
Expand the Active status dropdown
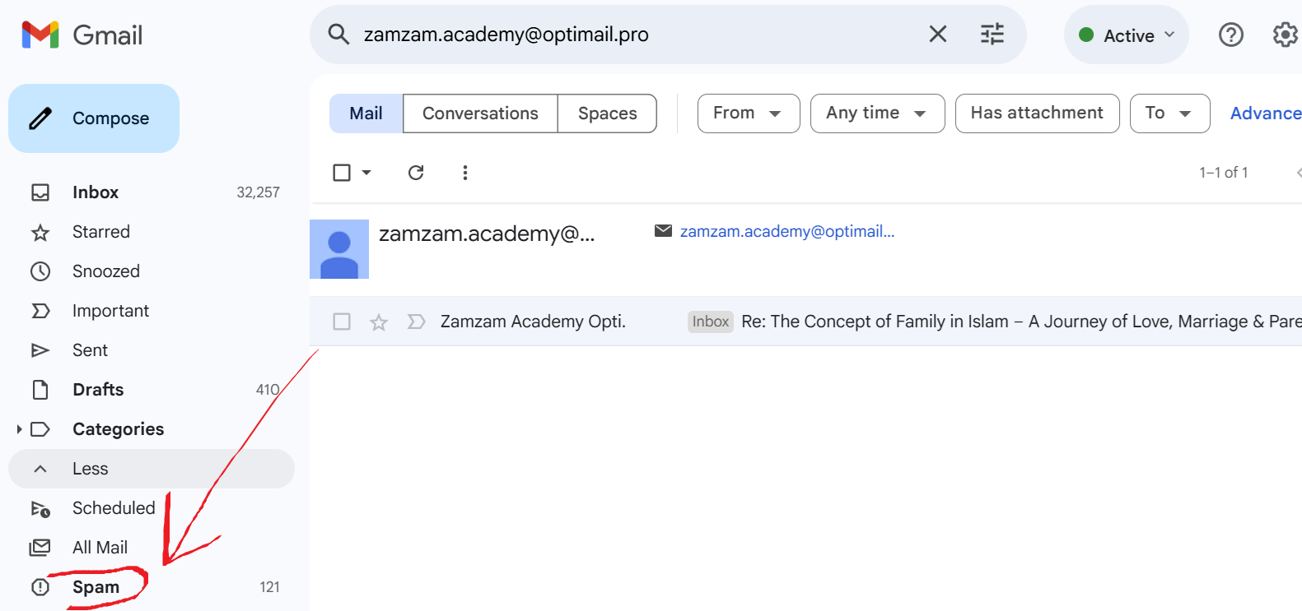click(x=1126, y=35)
